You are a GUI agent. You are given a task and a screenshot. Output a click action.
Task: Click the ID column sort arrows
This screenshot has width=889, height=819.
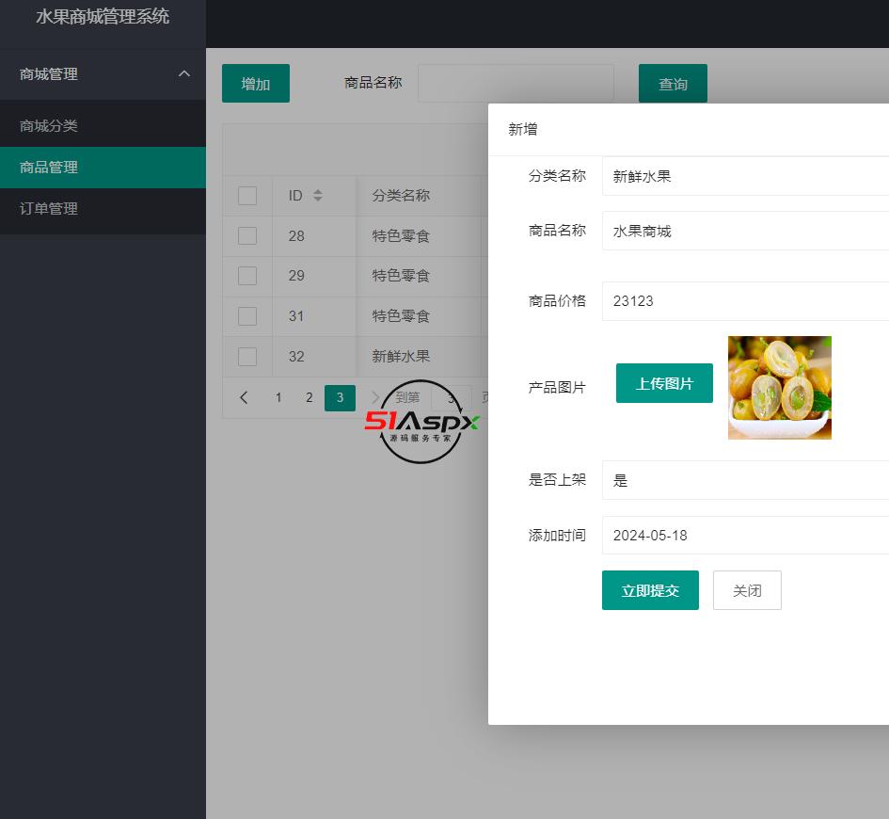318,196
